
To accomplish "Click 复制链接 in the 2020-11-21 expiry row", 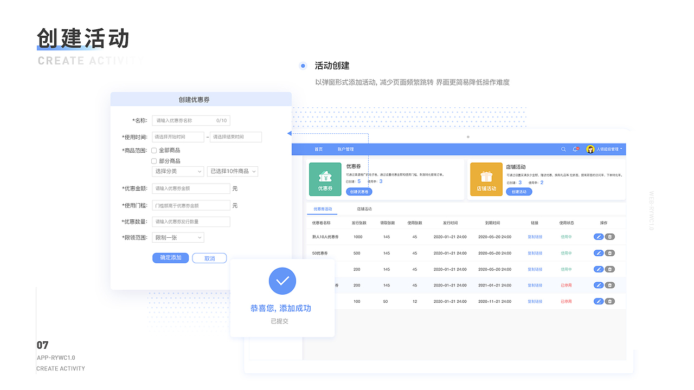I will [x=535, y=301].
